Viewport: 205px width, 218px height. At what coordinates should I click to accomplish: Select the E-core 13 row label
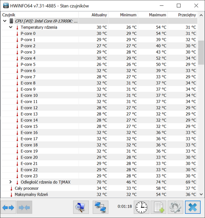pos(29,114)
